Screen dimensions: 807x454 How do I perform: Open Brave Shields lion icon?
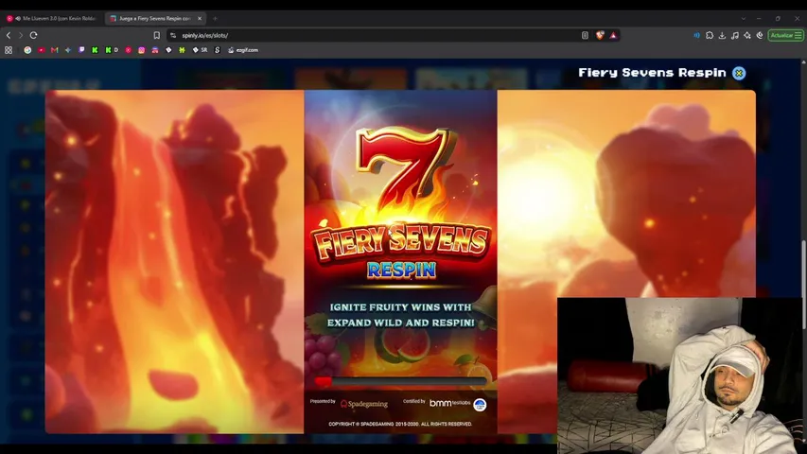pyautogui.click(x=600, y=36)
